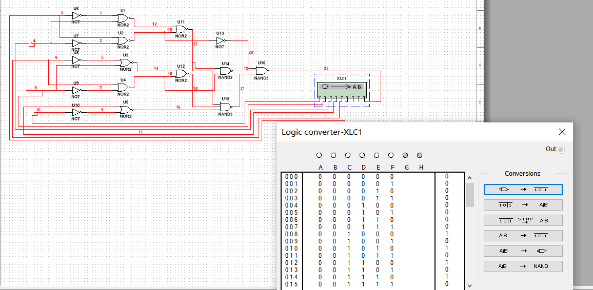Click the output value of row 000

point(447,176)
